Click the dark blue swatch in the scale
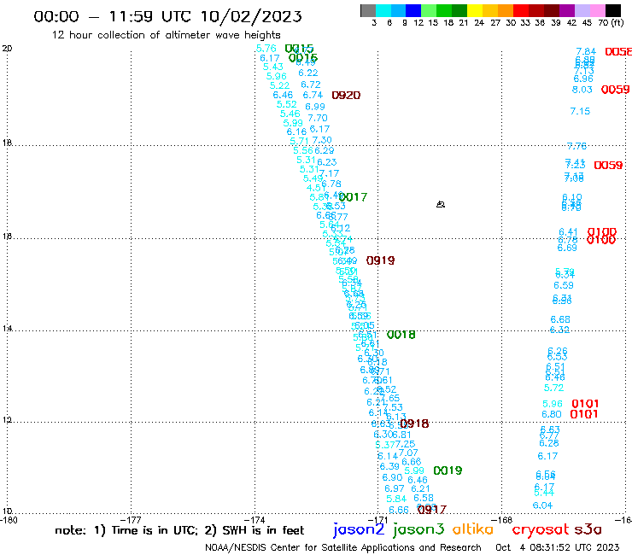 tap(413, 10)
